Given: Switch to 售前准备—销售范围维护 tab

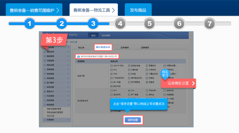Looking at the screenshot, I should [34, 10].
